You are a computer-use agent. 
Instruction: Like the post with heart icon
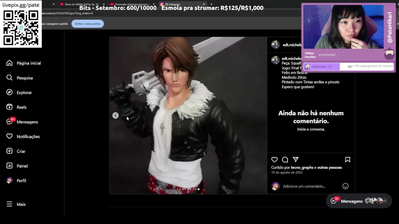pos(274,160)
